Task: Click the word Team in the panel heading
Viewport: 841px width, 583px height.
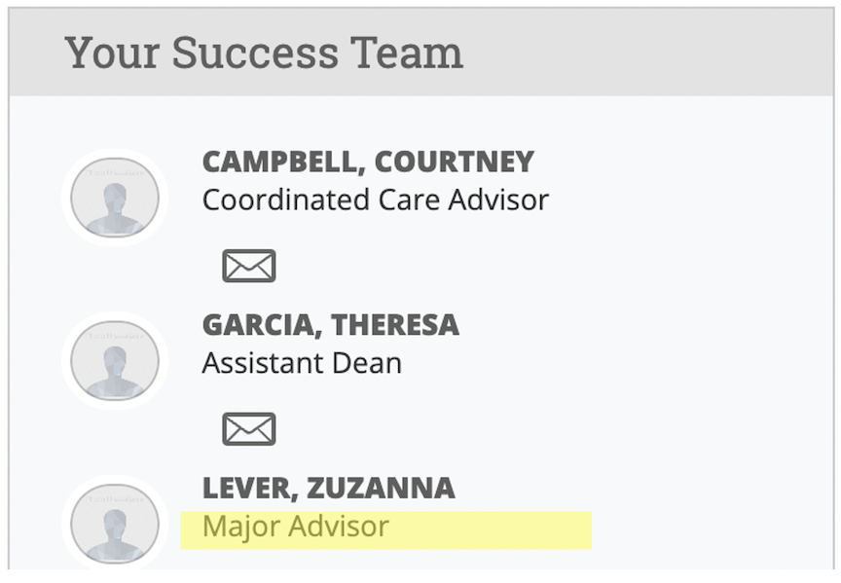Action: click(x=407, y=53)
